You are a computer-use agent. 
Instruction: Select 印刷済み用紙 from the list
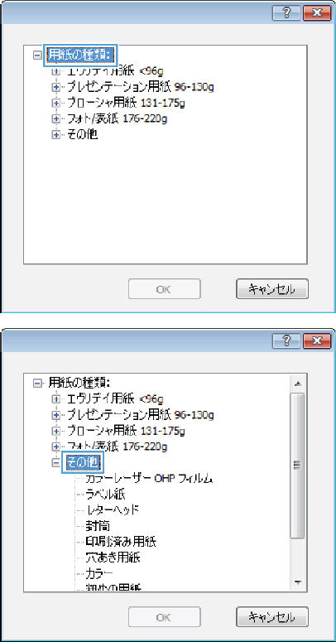click(x=121, y=542)
